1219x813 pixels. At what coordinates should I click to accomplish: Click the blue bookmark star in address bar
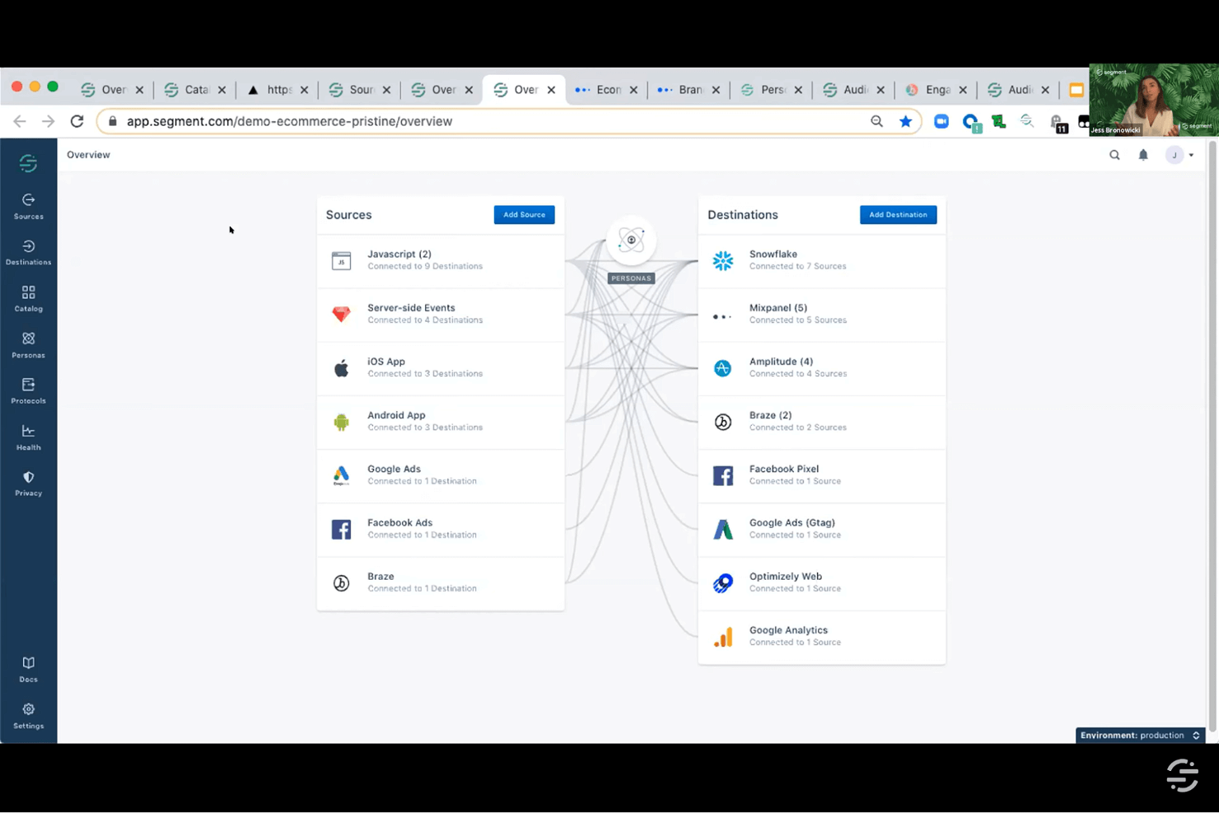pyautogui.click(x=905, y=121)
